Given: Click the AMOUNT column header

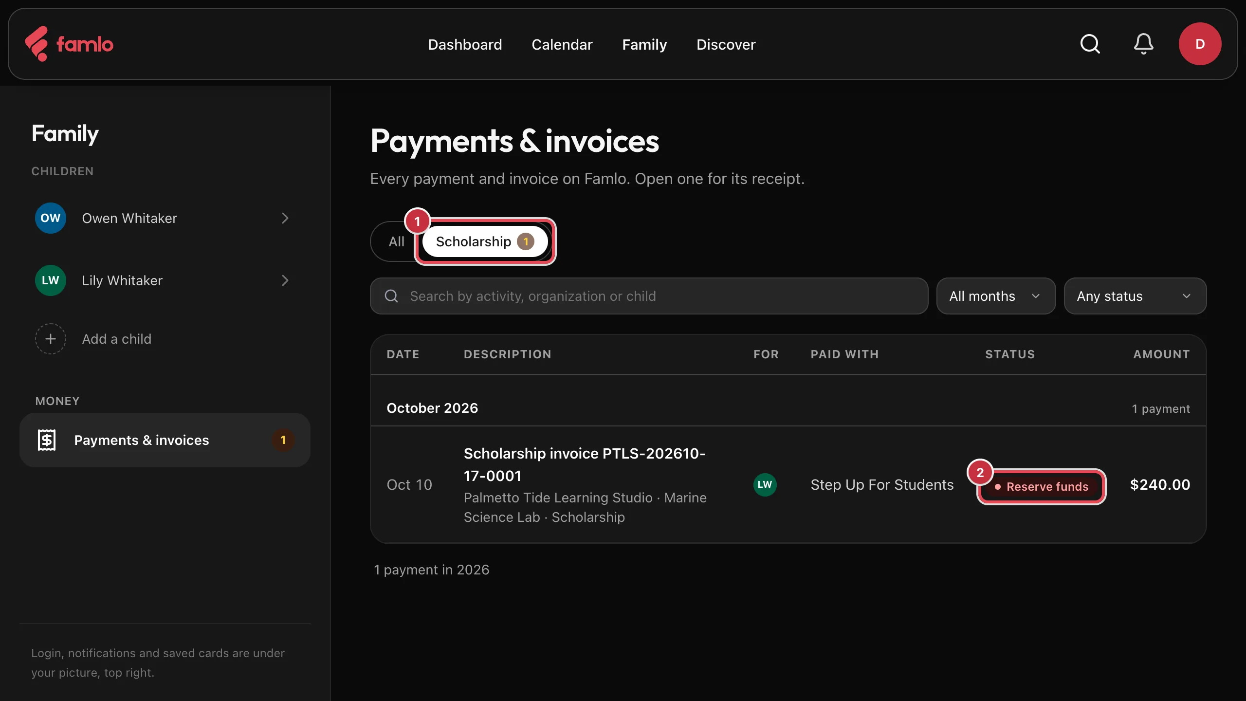Looking at the screenshot, I should tap(1162, 354).
